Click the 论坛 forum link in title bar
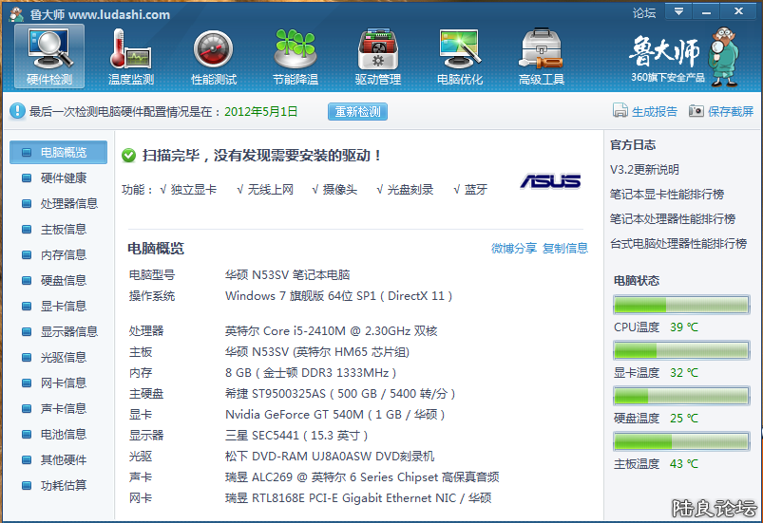Screen dimensions: 763x523 pos(643,12)
